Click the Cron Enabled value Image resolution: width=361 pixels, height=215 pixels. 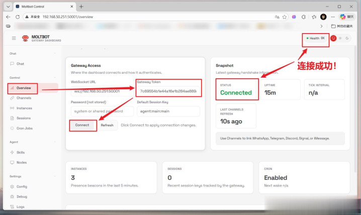click(276, 177)
